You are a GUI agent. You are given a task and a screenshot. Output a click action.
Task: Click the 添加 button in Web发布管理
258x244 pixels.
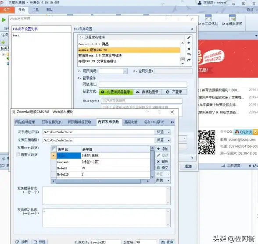pyautogui.click(x=188, y=166)
